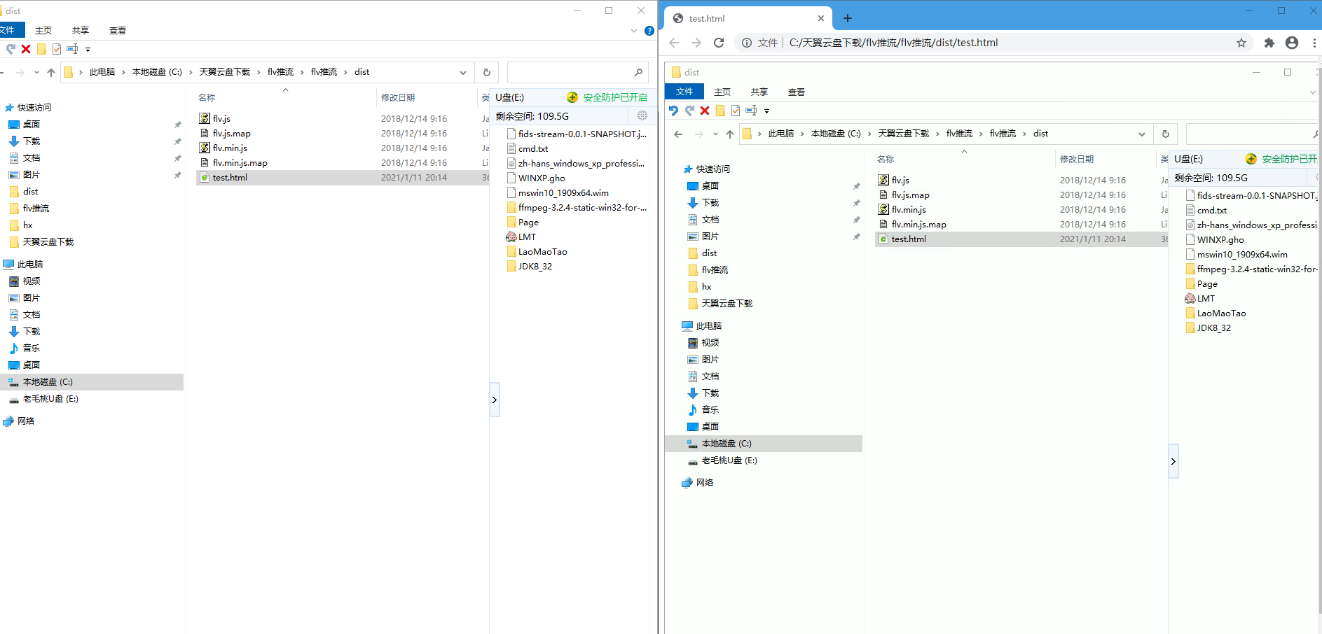
Task: Expand the ribbon chevron next to help icon
Action: click(x=634, y=31)
